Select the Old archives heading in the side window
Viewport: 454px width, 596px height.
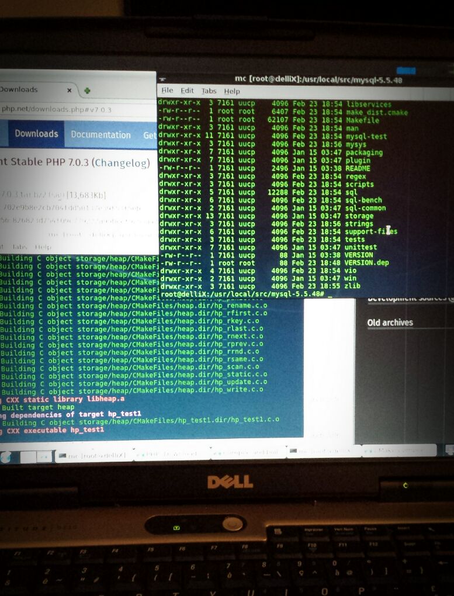click(390, 323)
